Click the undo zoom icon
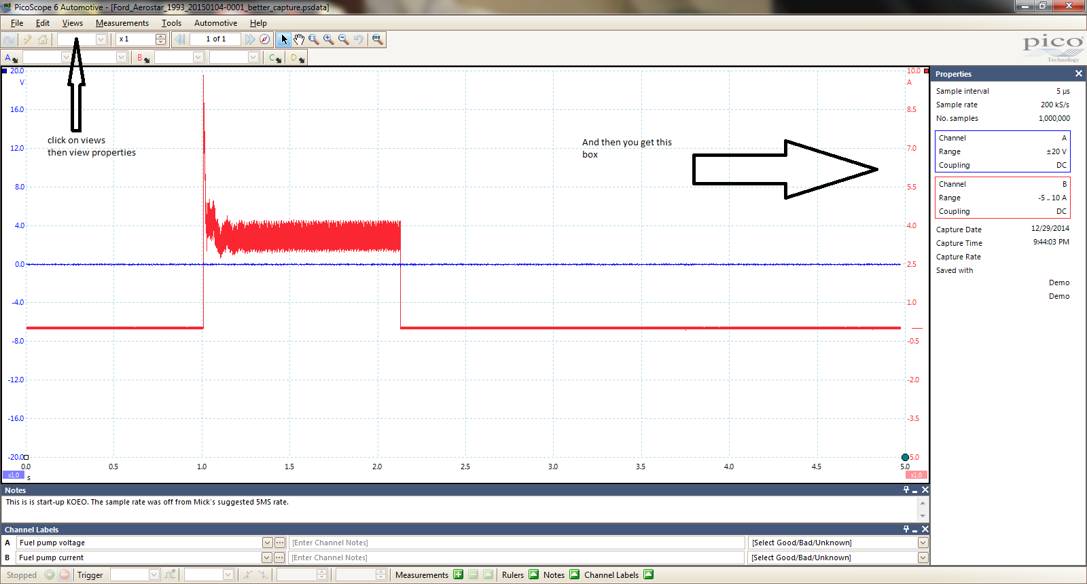This screenshot has height=584, width=1087. tap(359, 39)
